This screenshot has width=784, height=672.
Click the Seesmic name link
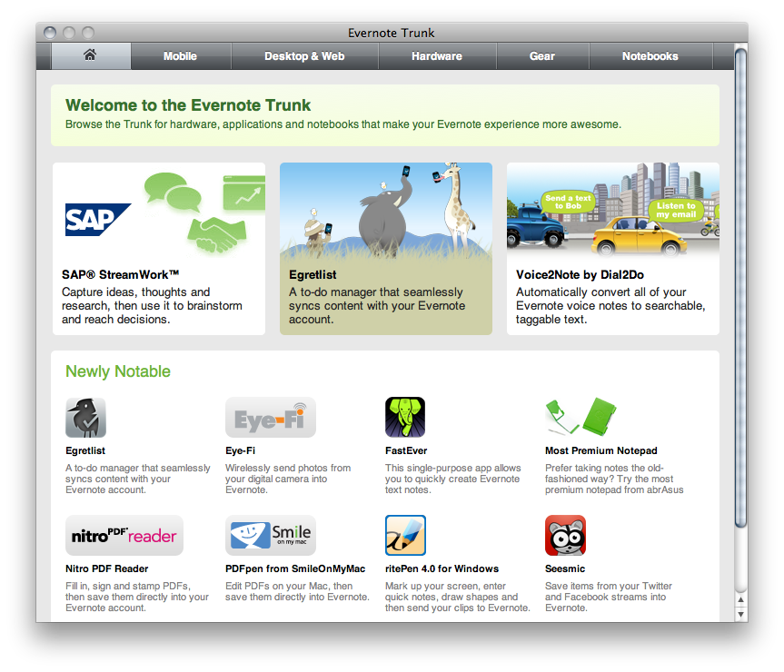[x=565, y=568]
